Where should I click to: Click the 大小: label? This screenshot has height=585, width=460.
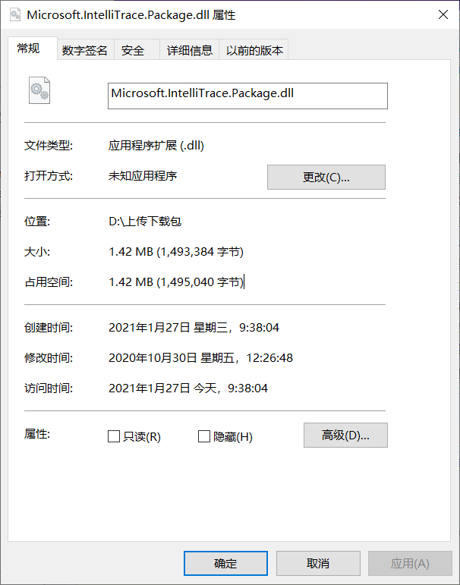37,252
